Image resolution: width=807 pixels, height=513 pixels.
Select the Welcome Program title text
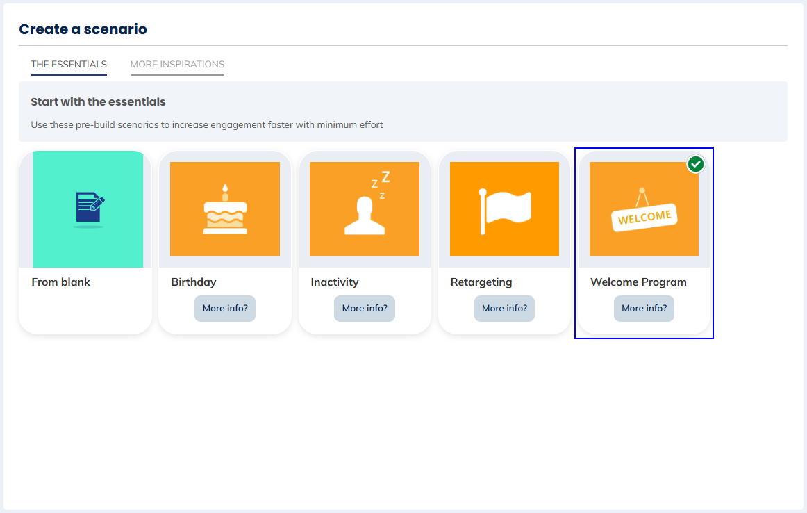point(638,282)
